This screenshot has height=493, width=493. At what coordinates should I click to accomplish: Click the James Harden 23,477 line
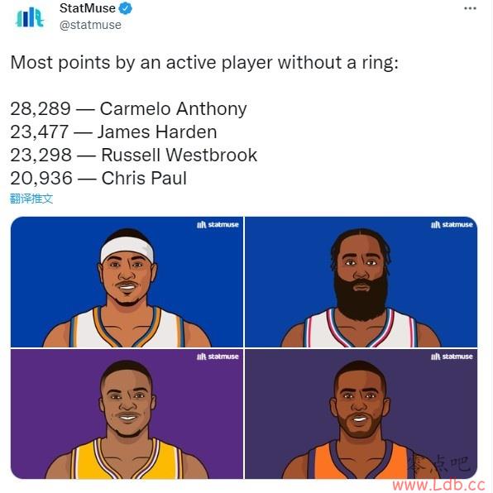(113, 132)
